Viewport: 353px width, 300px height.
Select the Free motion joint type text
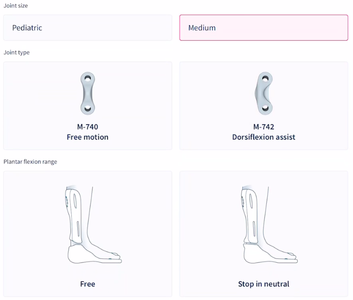point(88,137)
